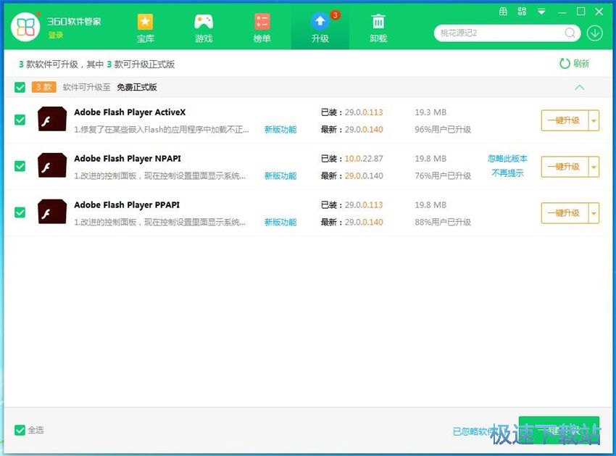Screen dimensions: 616x456
Task: Open 新版功能 link for NPAPI
Action: point(280,175)
